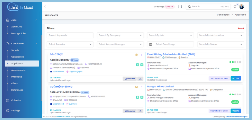Viewport: 252px width, 120px height.
Task: Open Essel Mining & Industries Limited link
Action: pos(171,54)
